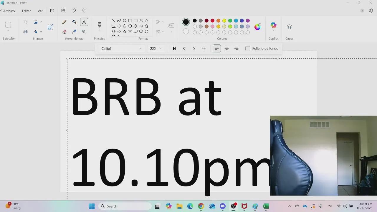Expand the Selección options arrow
Viewport: 377px width, 212px height.
click(8, 31)
